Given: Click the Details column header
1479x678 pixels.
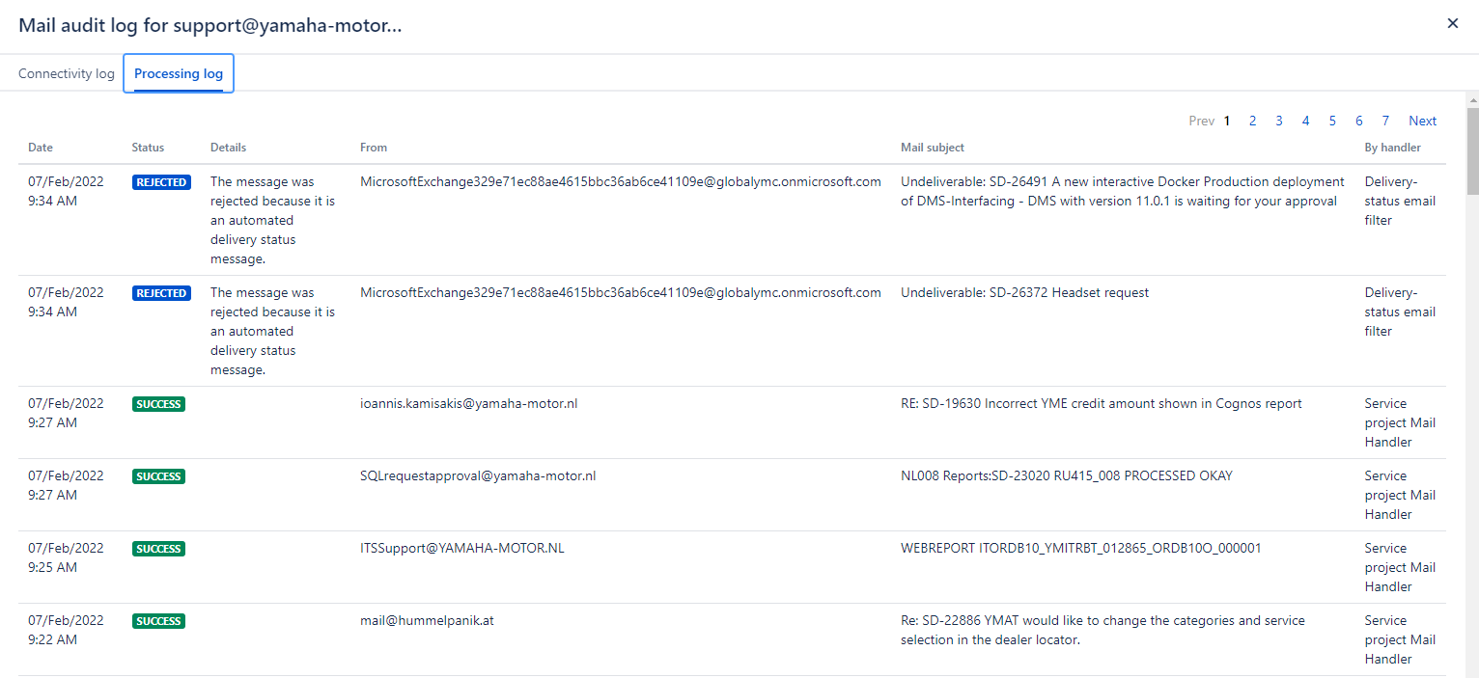Looking at the screenshot, I should (x=228, y=148).
